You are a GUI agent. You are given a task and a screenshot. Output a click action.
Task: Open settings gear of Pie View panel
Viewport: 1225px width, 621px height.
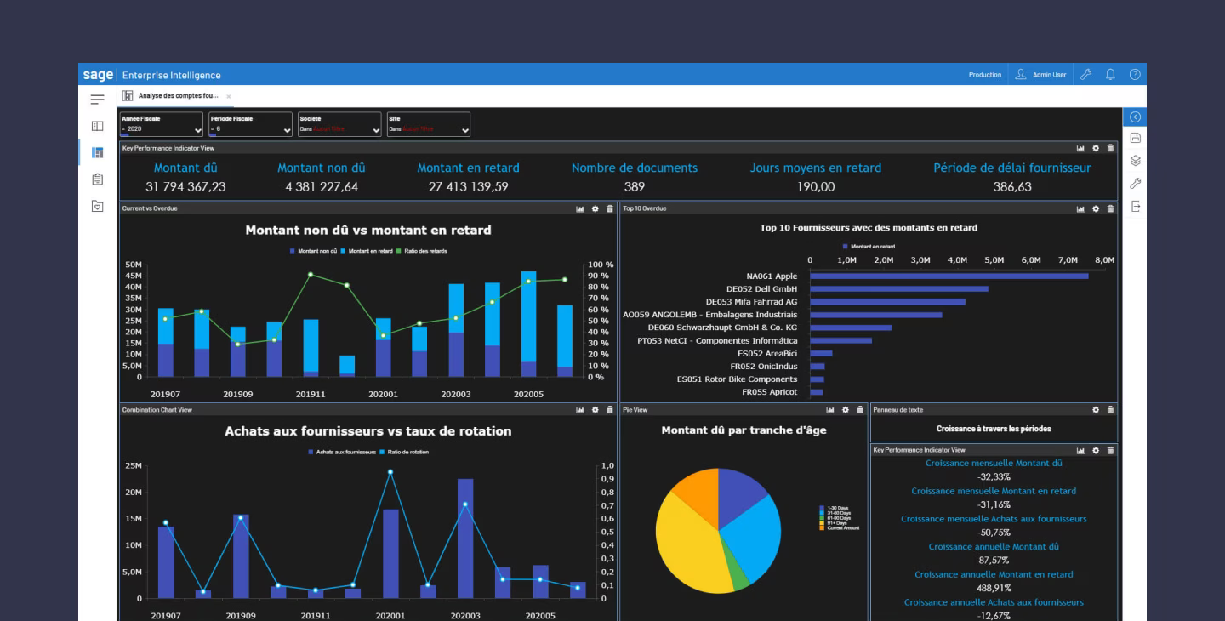click(846, 410)
